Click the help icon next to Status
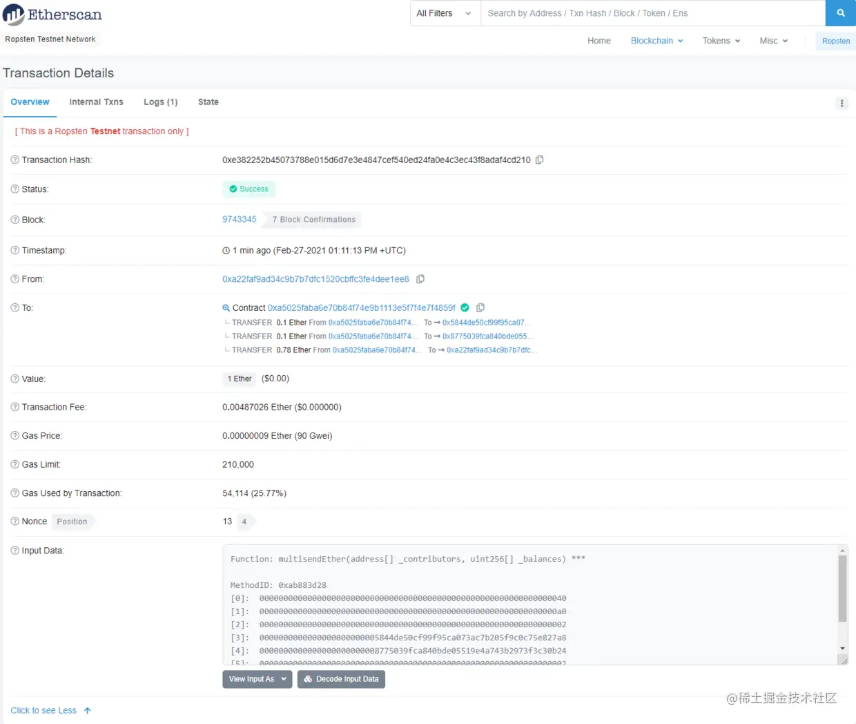The width and height of the screenshot is (856, 724). 14,189
